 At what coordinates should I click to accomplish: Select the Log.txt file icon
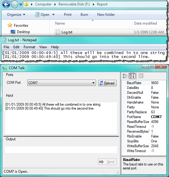pos(58,32)
